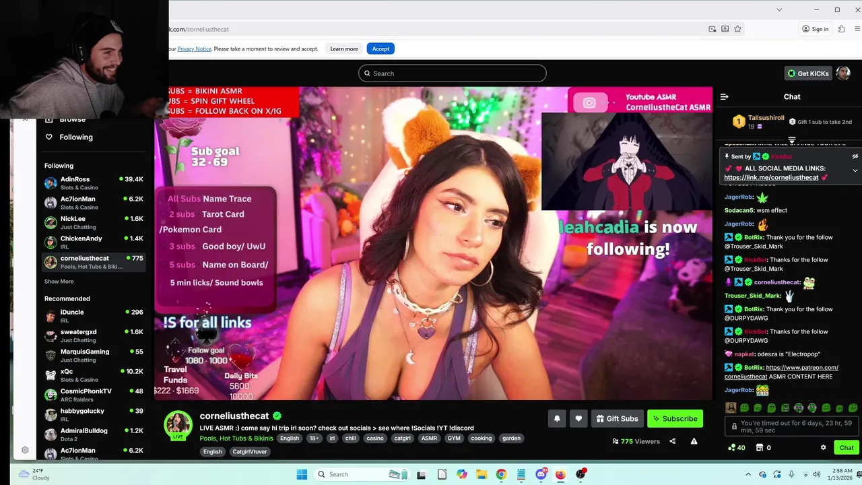The height and width of the screenshot is (485, 862).
Task: Click the Gift Subs button
Action: coord(617,418)
